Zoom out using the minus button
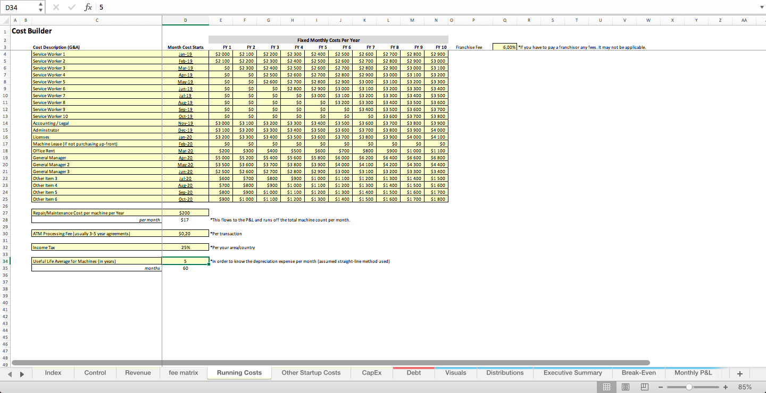This screenshot has width=766, height=393. point(661,387)
